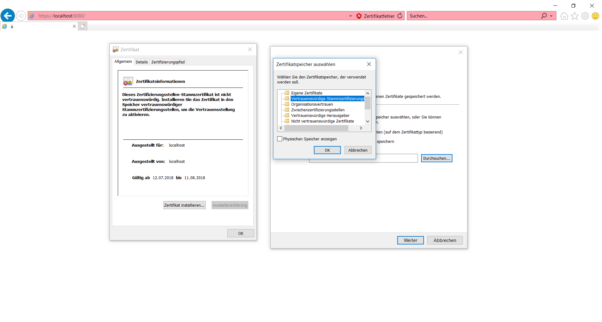Click the Durchsuchen... button
602x322 pixels.
[436, 158]
